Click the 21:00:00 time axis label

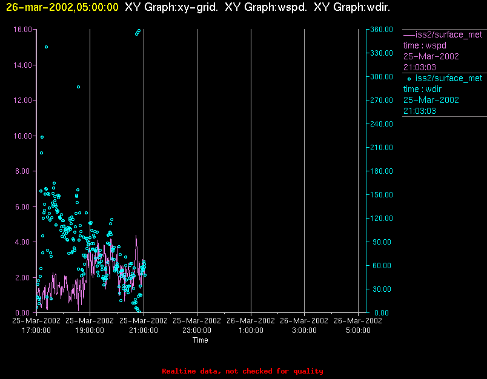[144, 331]
